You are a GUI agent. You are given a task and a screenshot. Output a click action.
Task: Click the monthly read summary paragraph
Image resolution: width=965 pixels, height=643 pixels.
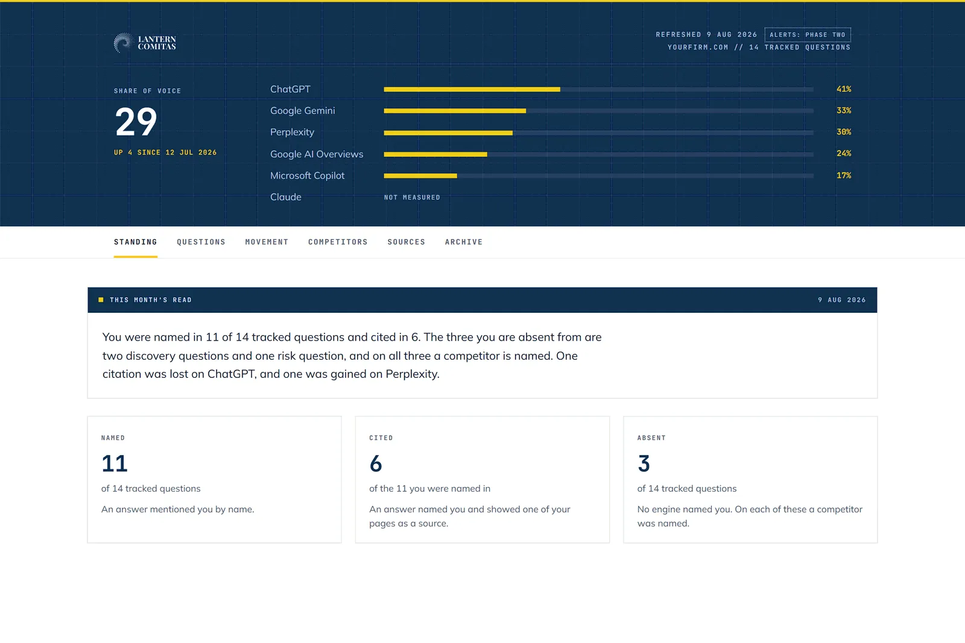(x=352, y=356)
